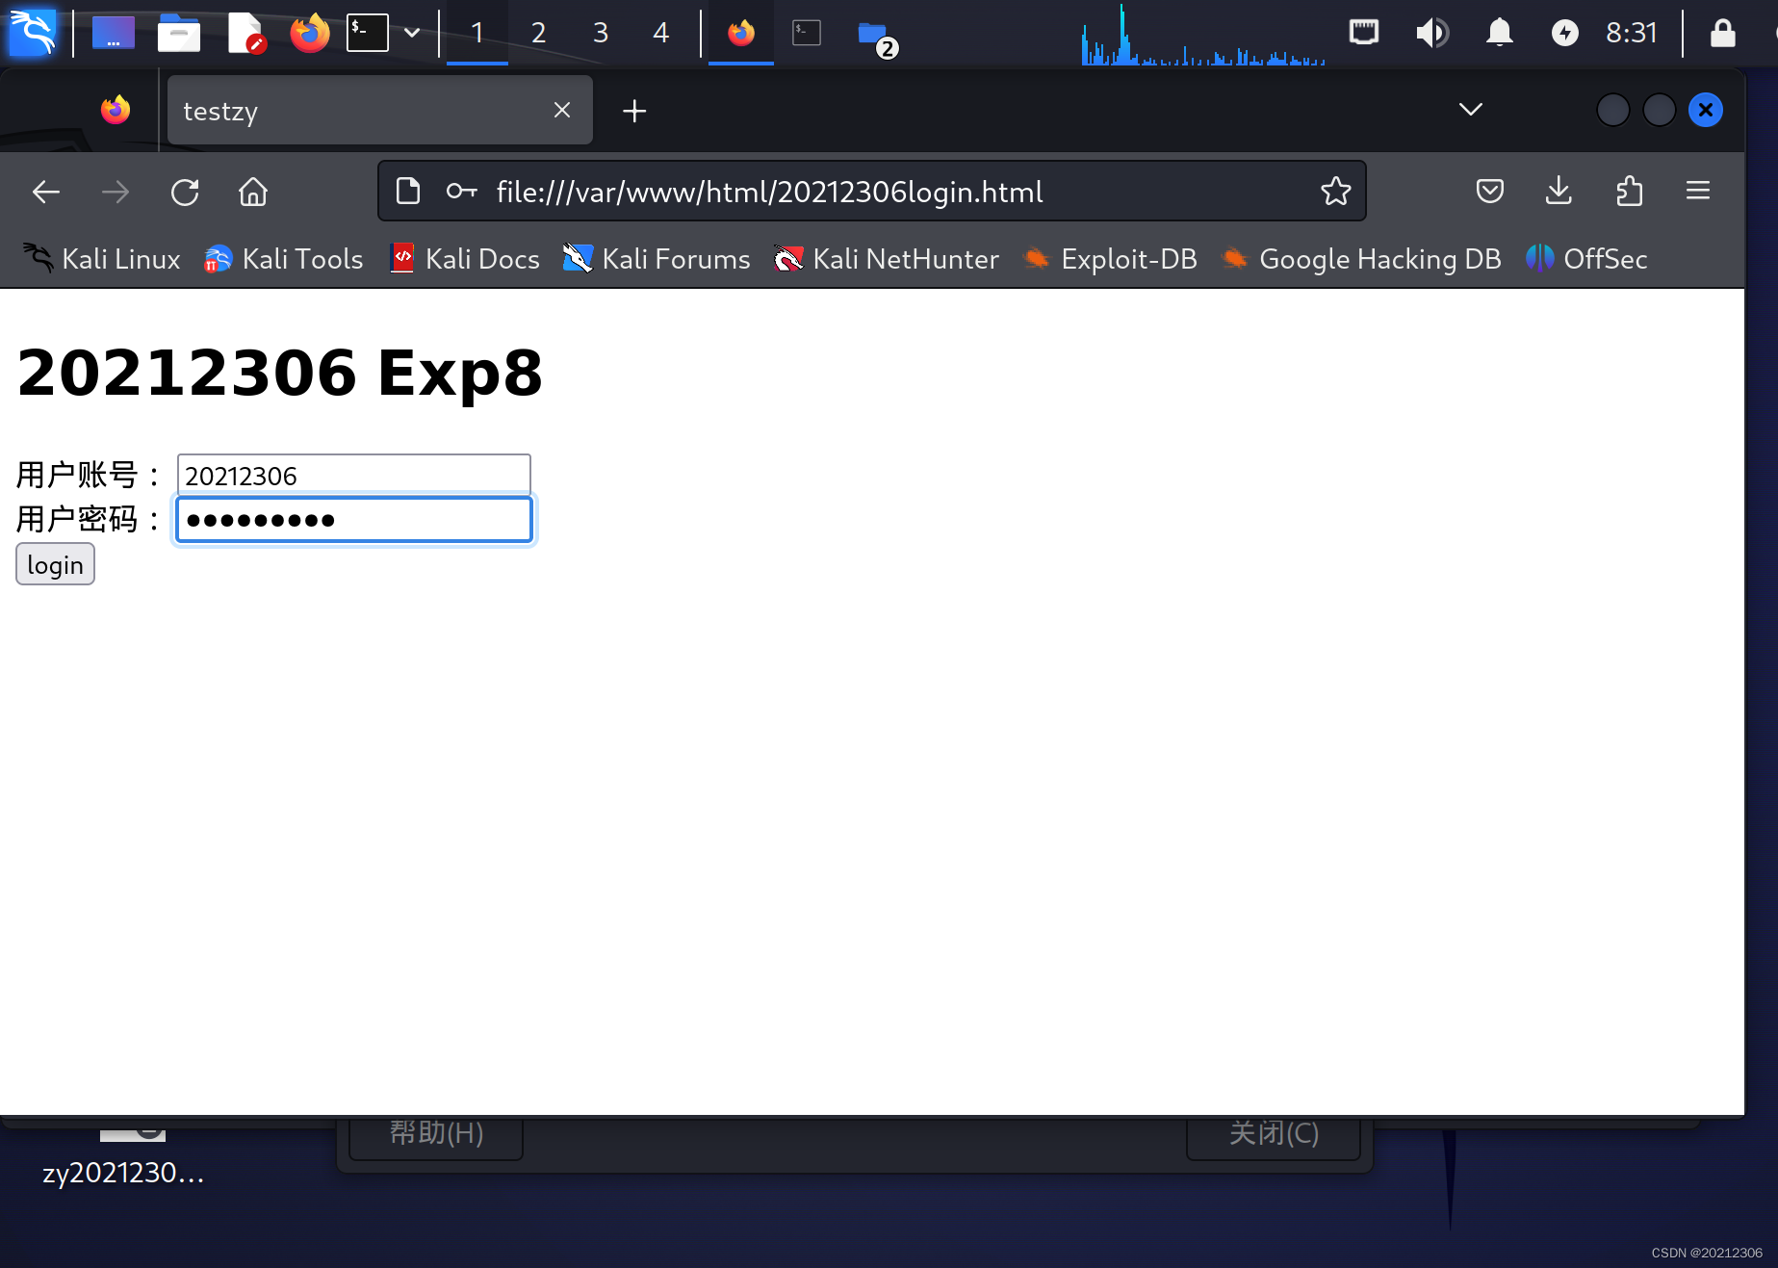This screenshot has width=1778, height=1268.
Task: Select the Firefox window in taskbar
Action: pos(741,33)
